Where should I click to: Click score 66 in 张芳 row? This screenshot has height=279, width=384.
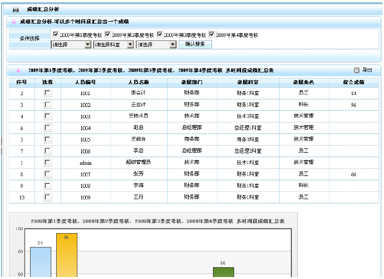pos(353,174)
